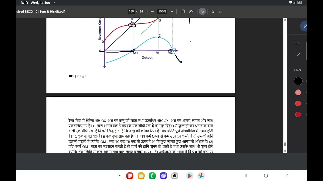Open the purple Samsung Internet browser

[x=163, y=176]
